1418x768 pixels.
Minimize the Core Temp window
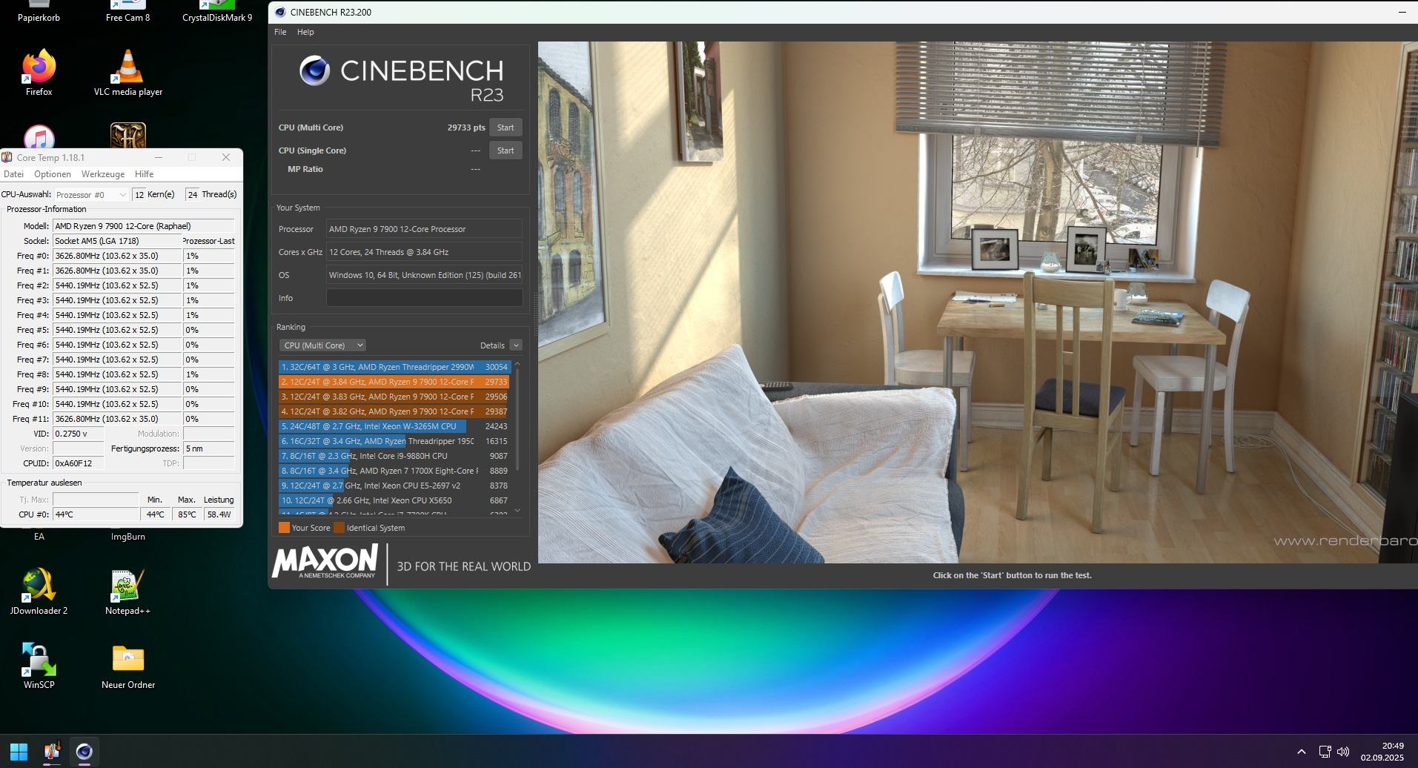coord(158,157)
